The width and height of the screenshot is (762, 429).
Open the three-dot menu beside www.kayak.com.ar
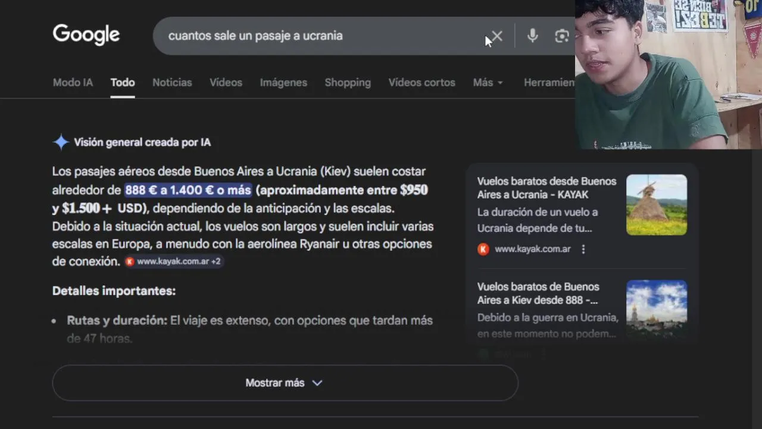point(583,249)
